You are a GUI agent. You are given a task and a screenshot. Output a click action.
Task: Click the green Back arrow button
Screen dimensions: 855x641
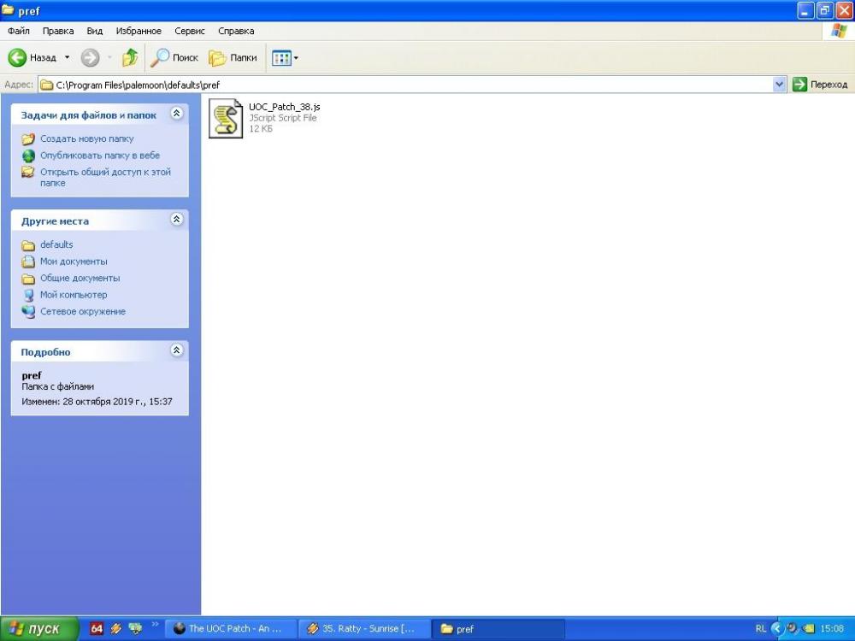click(18, 57)
